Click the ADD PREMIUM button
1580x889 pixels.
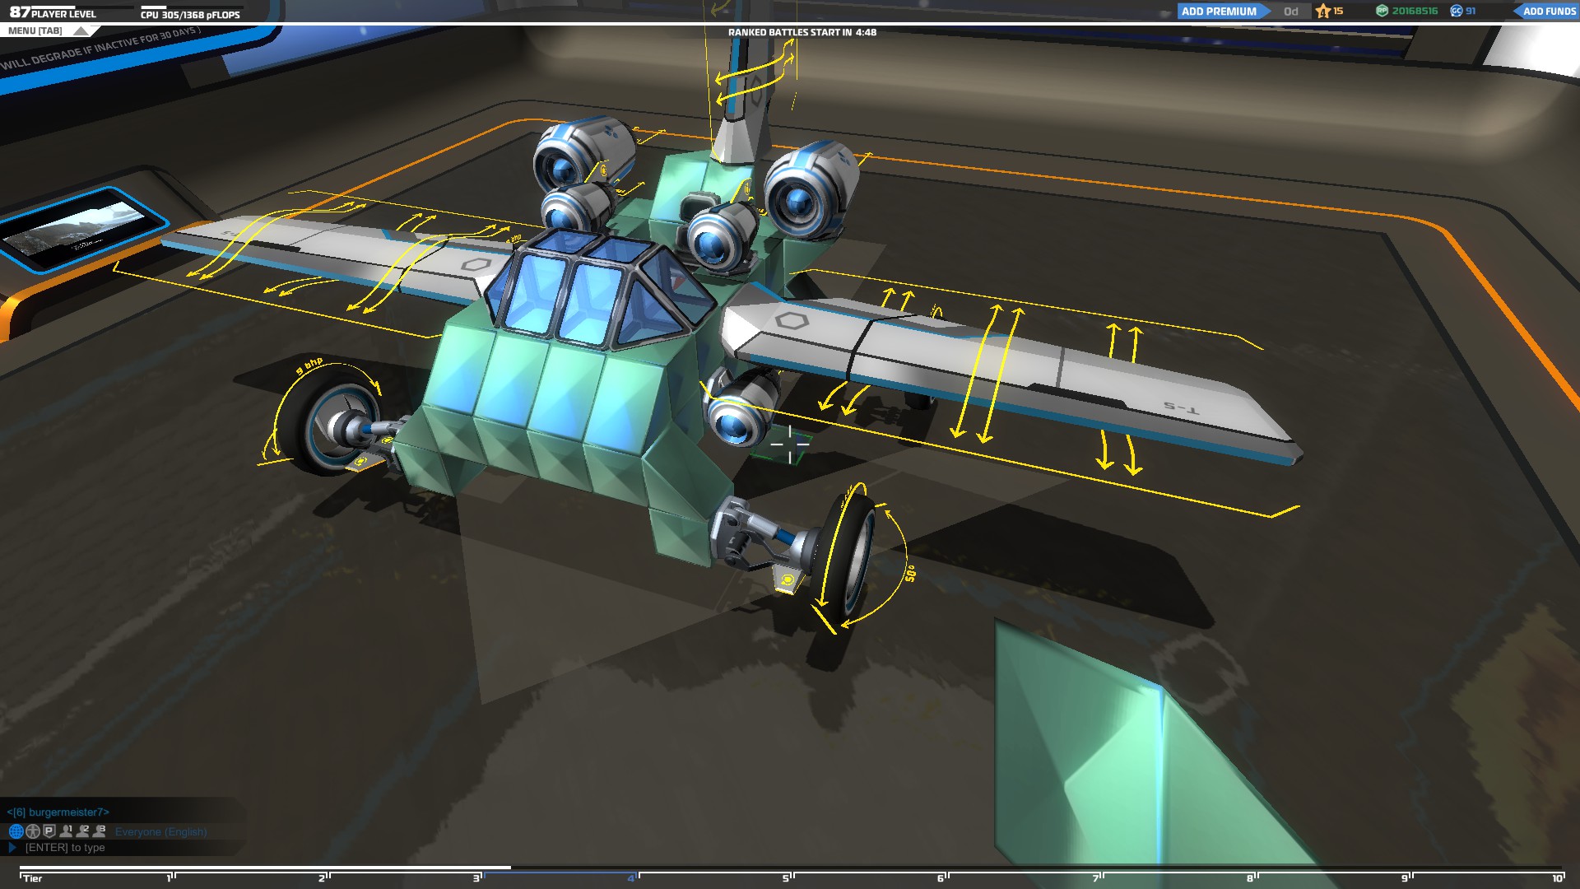[x=1219, y=12]
